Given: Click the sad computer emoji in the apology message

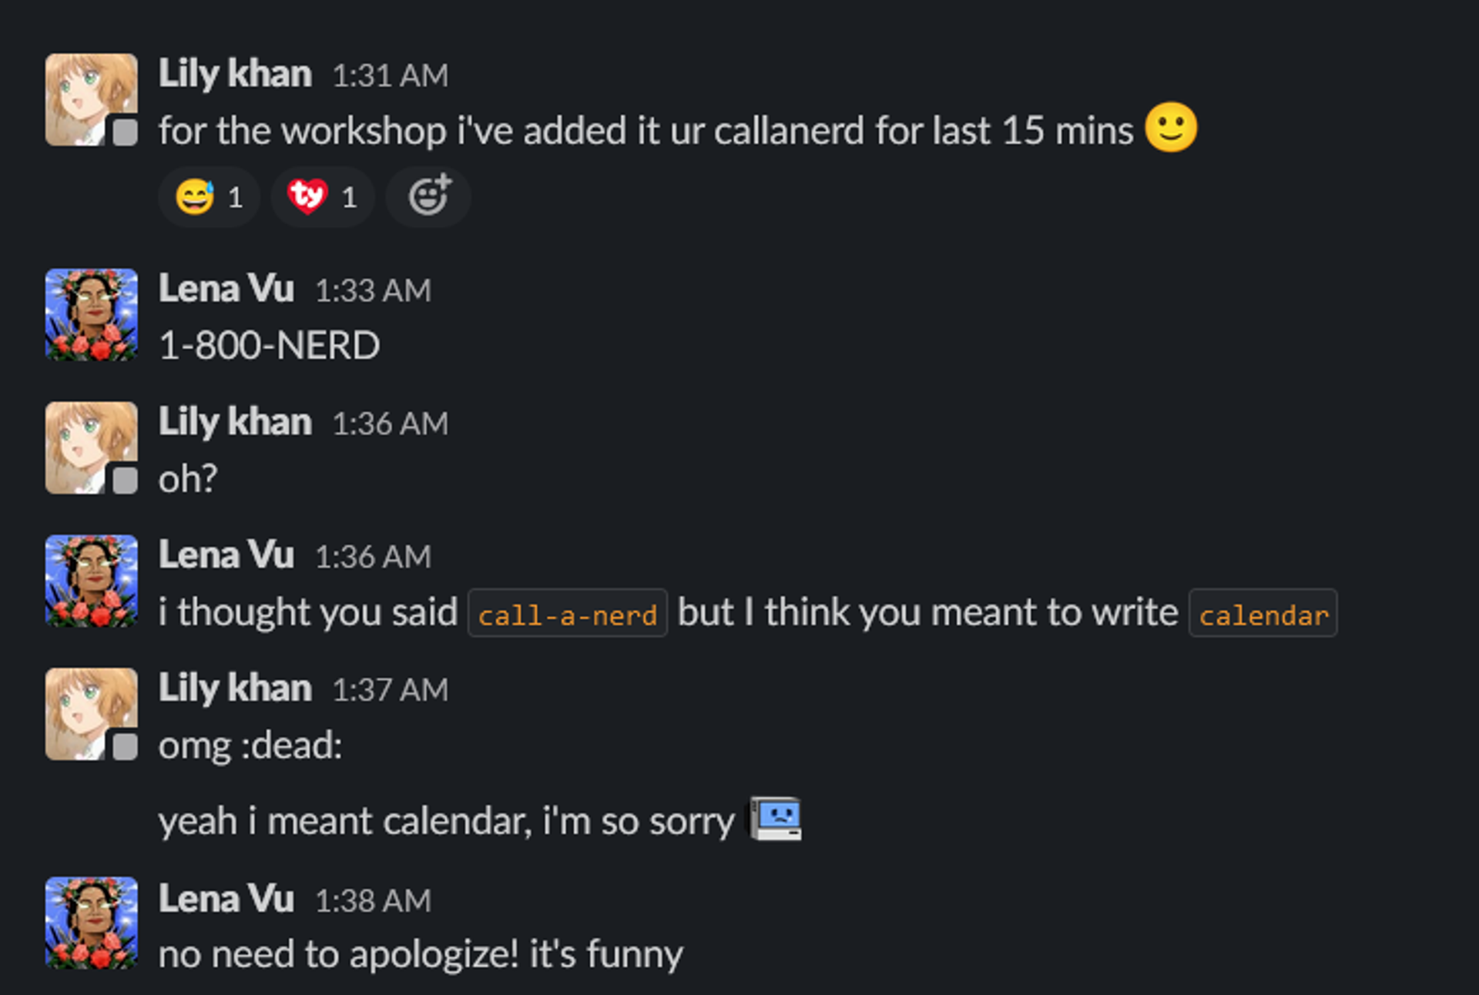Looking at the screenshot, I should pos(774,819).
